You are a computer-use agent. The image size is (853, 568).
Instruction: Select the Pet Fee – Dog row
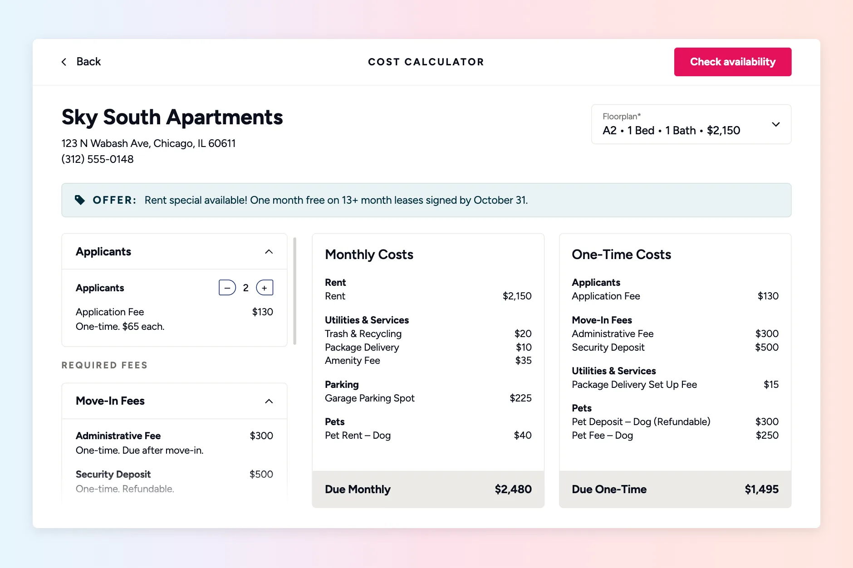[675, 436]
